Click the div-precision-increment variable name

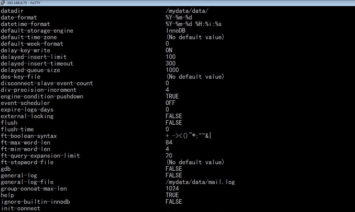click(39, 90)
